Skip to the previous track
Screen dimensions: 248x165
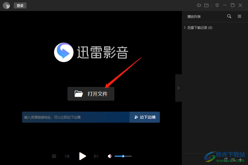coord(67,156)
